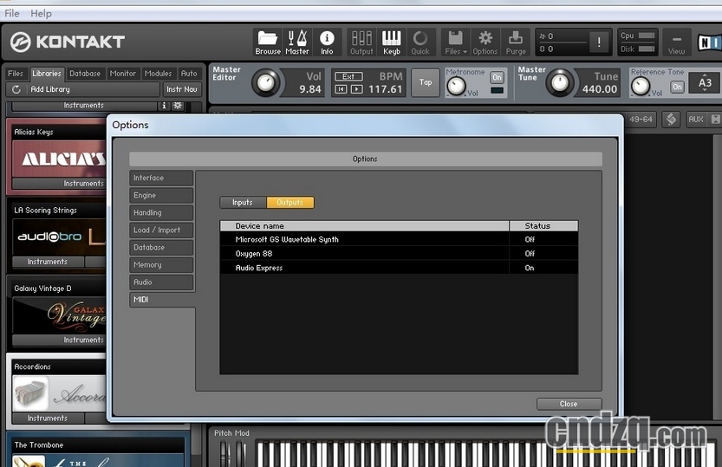This screenshot has width=722, height=467.
Task: Toggle Ext sync button
Action: pos(348,76)
